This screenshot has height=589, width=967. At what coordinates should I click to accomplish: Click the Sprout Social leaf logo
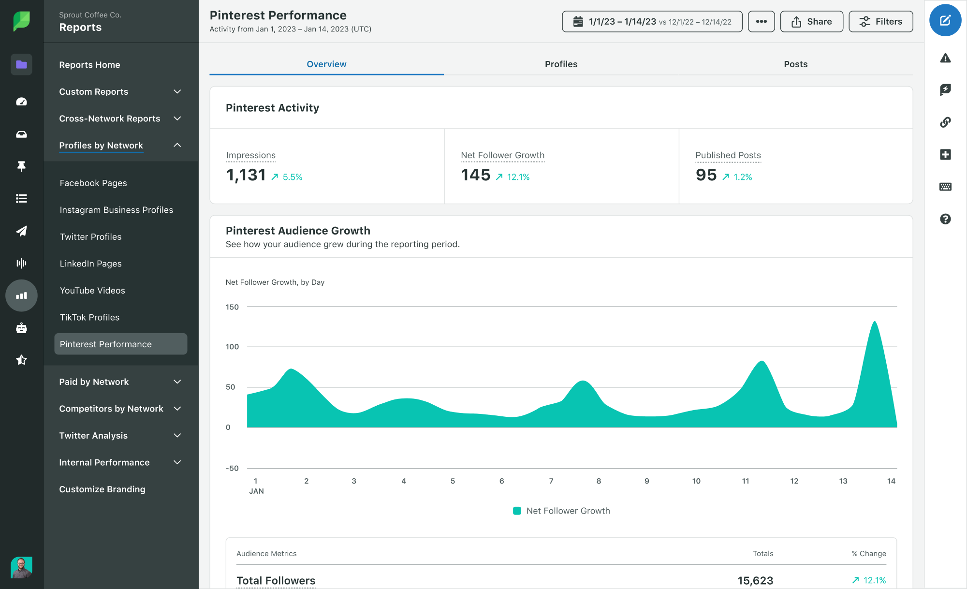pos(21,21)
